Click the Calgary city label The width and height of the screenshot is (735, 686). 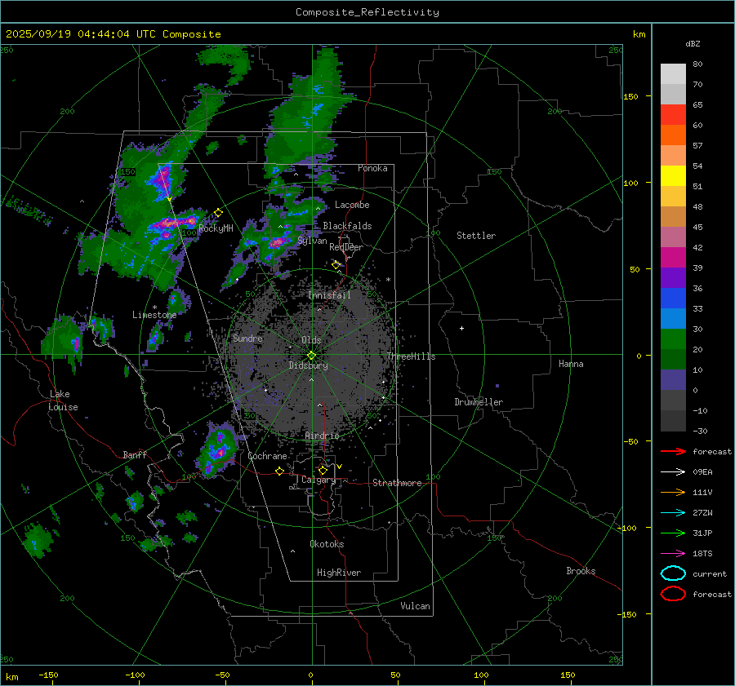pos(318,480)
